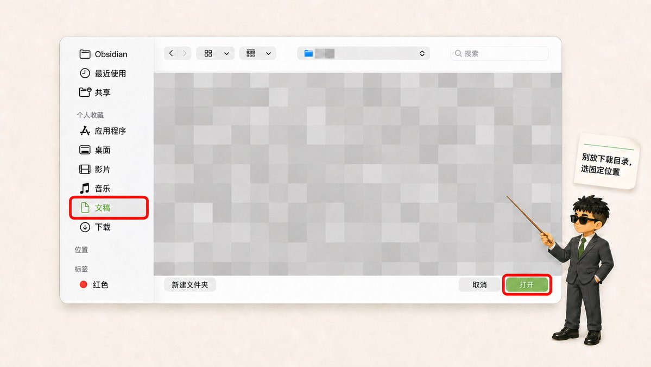The image size is (651, 367).
Task: Click the 位置 section header
Action: tap(81, 250)
